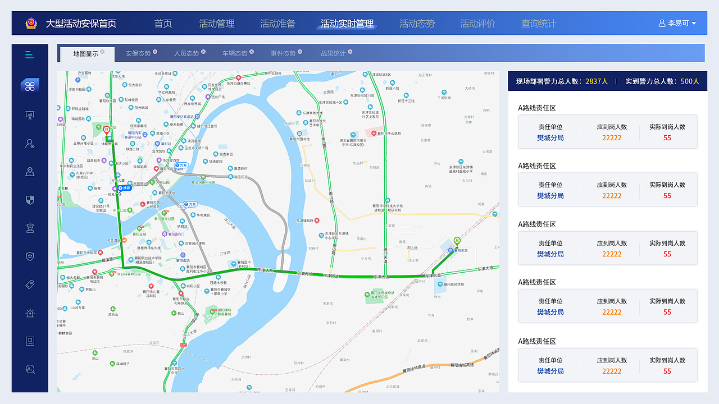Select the presentation board icon in sidebar
This screenshot has height=404, width=719.
[x=29, y=115]
